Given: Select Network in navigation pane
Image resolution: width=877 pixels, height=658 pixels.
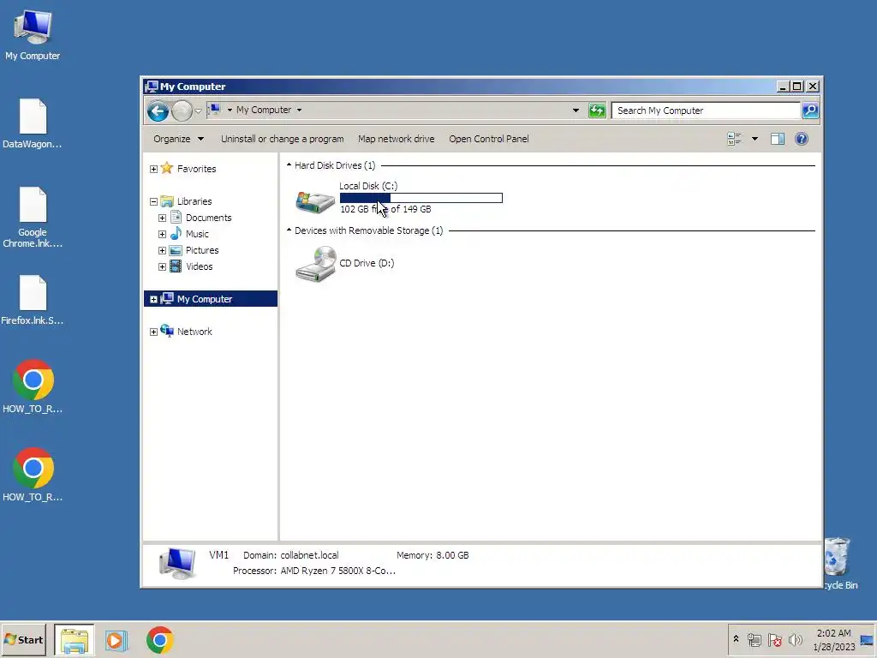Looking at the screenshot, I should [x=194, y=332].
